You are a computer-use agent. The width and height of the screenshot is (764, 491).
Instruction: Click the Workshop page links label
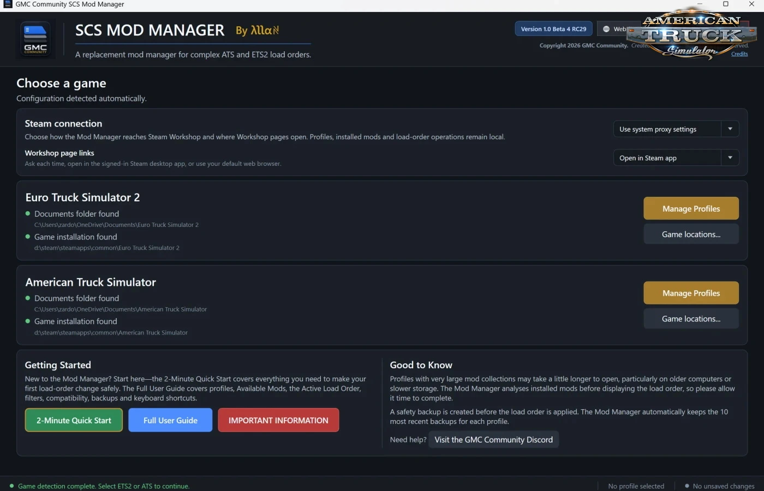pos(59,153)
